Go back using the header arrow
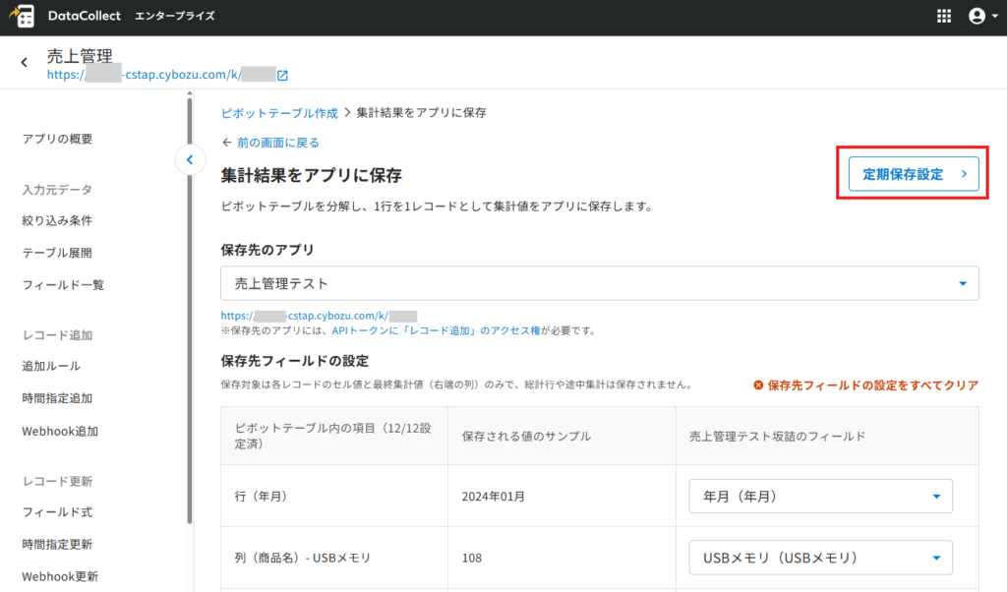This screenshot has width=1007, height=592. click(25, 62)
